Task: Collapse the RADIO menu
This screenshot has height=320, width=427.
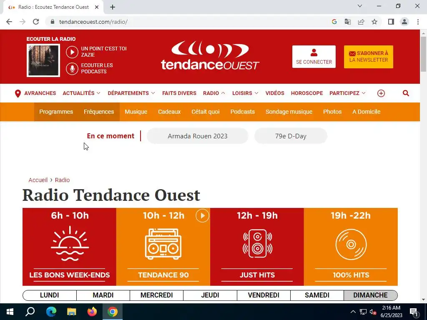Action: click(x=214, y=93)
